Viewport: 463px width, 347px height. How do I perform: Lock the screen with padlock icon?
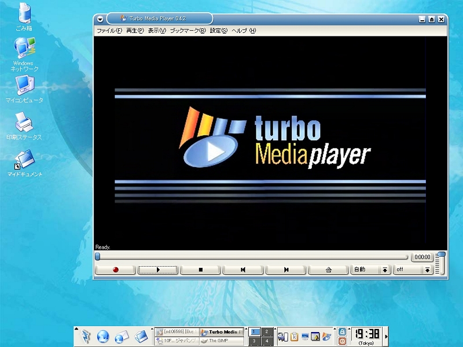tap(342, 331)
